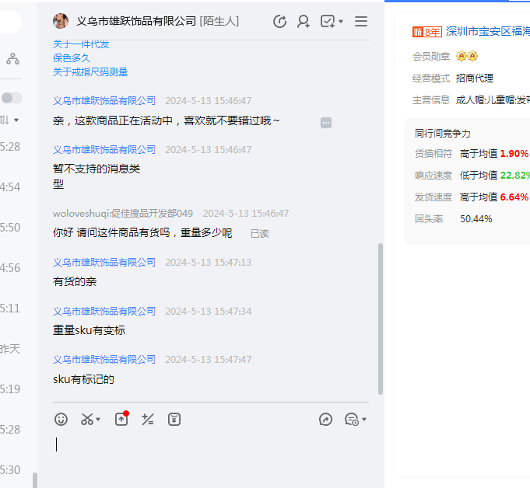Click the scissors screenshot tool

(86, 420)
